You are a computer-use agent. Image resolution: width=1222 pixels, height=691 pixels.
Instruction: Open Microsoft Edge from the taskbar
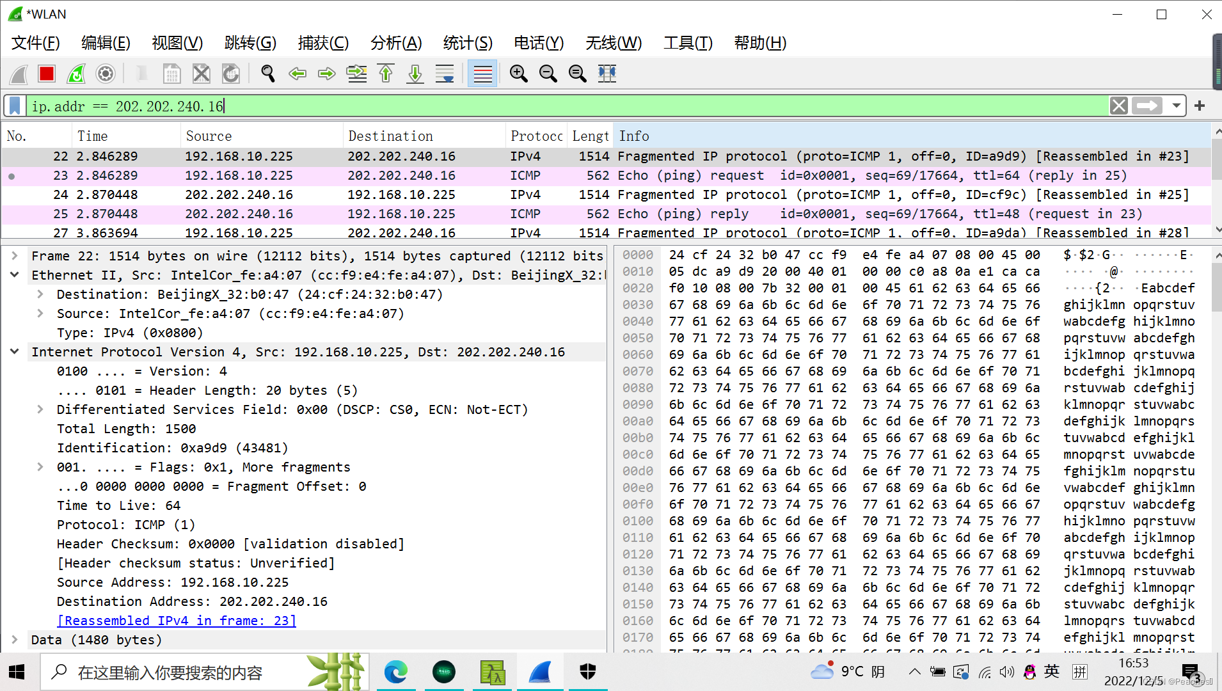tap(395, 672)
